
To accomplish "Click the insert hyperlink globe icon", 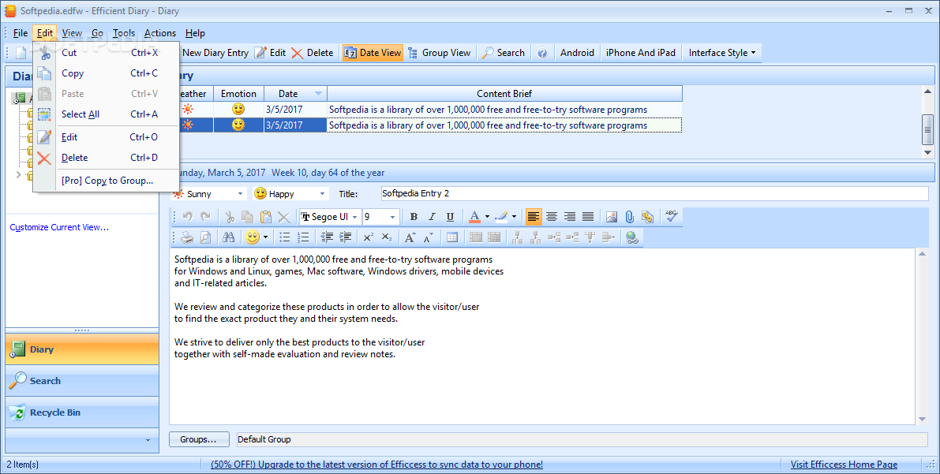I will (x=632, y=237).
